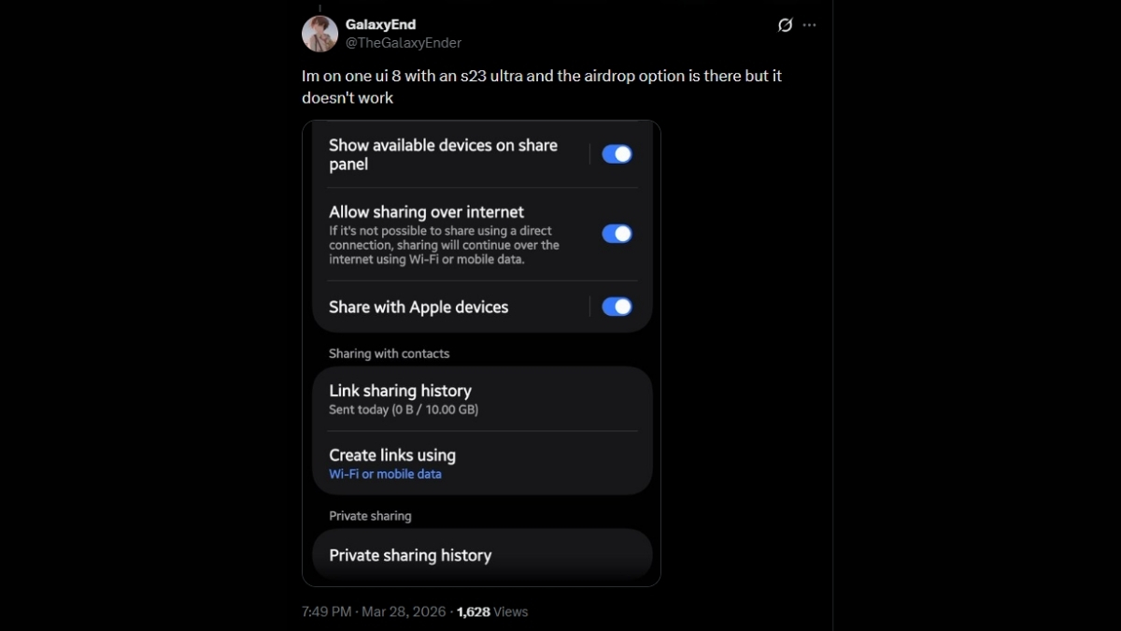Click the Private sharing section header
The width and height of the screenshot is (1121, 631).
370,516
